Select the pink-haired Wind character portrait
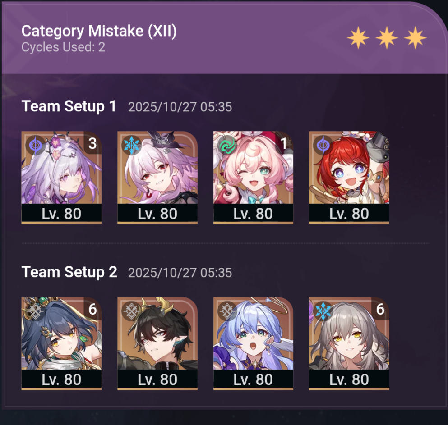448x425 pixels. click(253, 178)
